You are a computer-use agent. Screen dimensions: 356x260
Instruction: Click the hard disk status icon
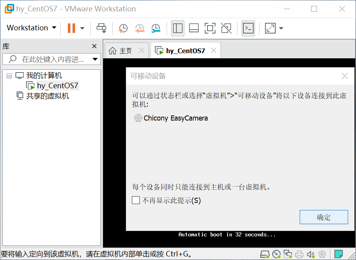[x=265, y=254]
